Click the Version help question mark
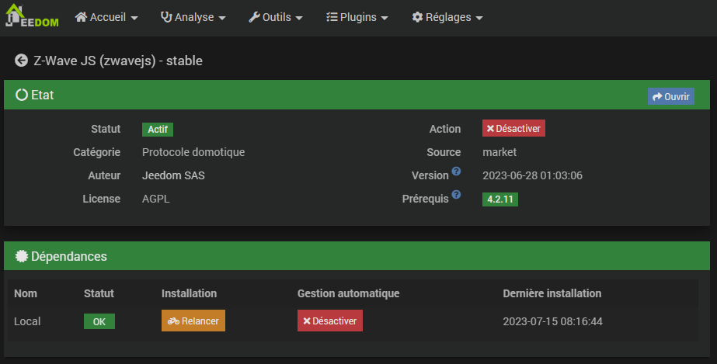This screenshot has width=717, height=364. pyautogui.click(x=456, y=172)
